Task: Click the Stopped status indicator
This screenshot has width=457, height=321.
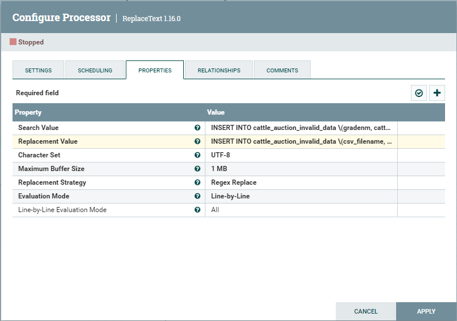Action: [27, 42]
